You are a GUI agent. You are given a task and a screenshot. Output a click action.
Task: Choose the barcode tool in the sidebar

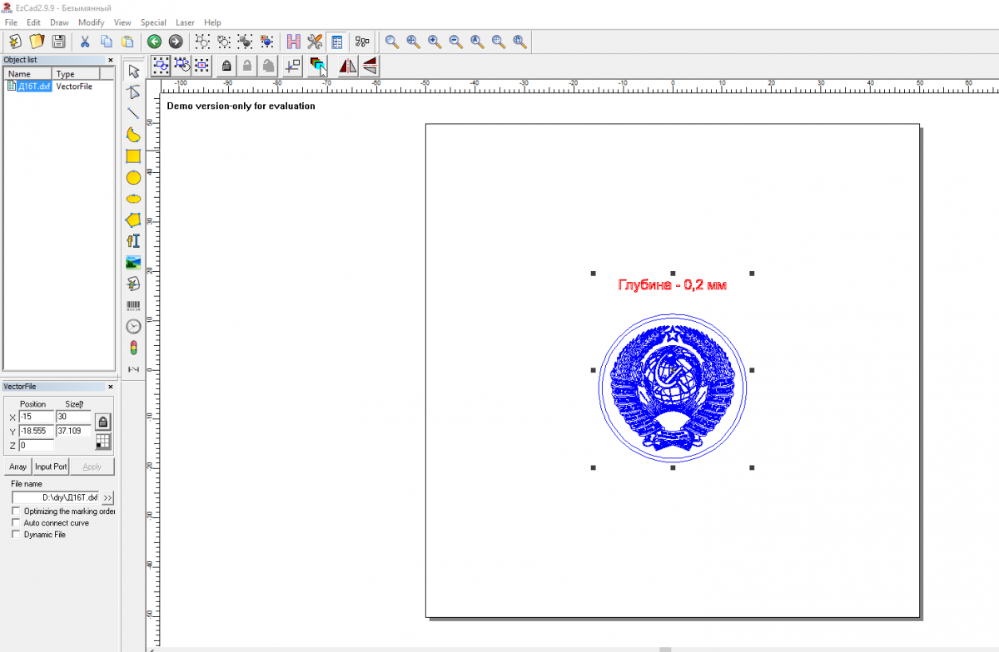(133, 305)
